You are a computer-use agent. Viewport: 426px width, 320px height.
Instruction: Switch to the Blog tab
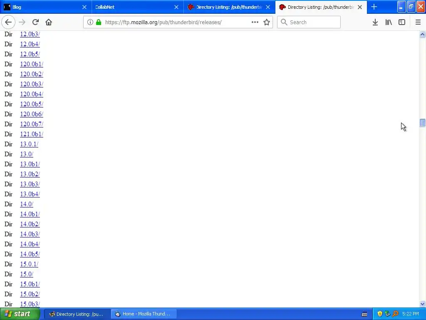[46, 7]
